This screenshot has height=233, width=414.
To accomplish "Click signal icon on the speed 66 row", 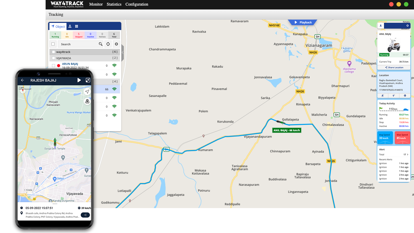I will click(114, 89).
